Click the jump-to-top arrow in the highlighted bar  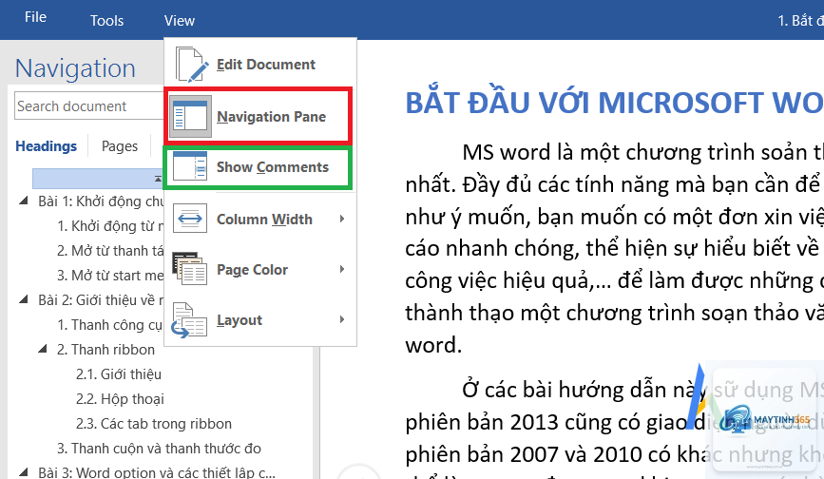tap(158, 179)
